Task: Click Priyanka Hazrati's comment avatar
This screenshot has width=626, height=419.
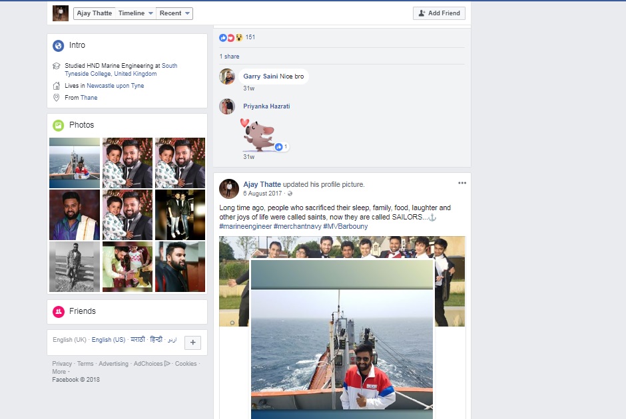Action: tap(227, 106)
